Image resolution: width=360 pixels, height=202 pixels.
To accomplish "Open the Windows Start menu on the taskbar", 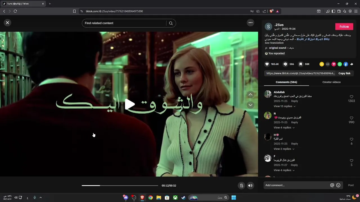I will [x=234, y=198].
